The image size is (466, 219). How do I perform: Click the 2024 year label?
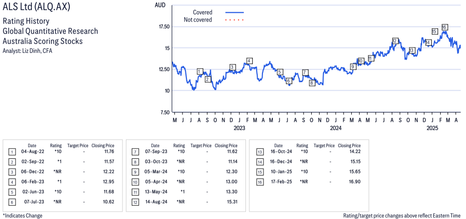(x=336, y=128)
